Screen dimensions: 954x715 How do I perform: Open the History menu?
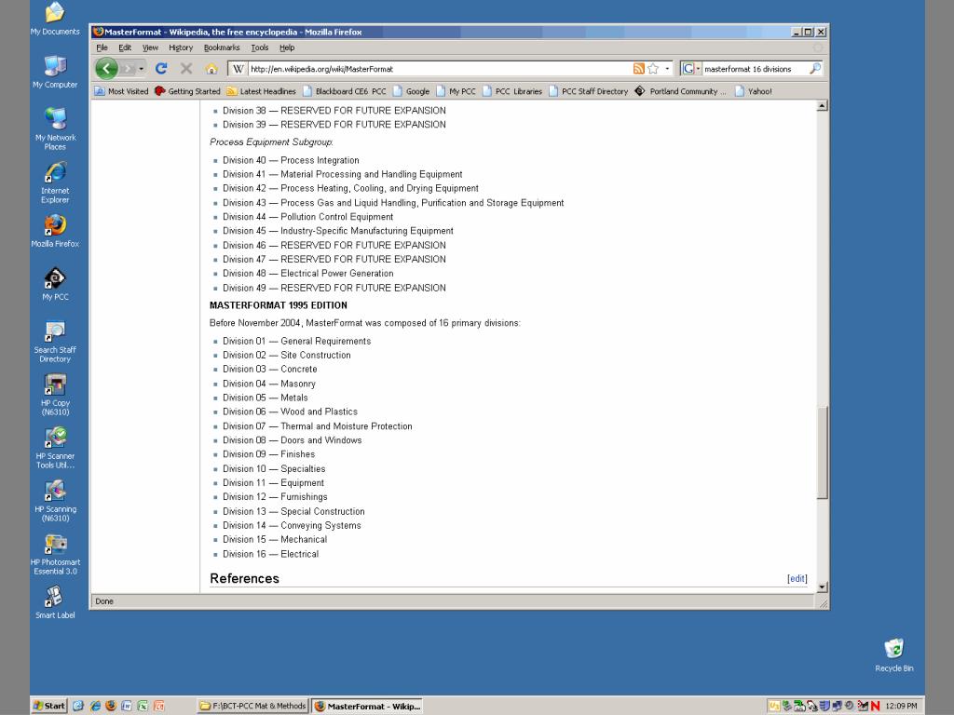click(x=181, y=47)
